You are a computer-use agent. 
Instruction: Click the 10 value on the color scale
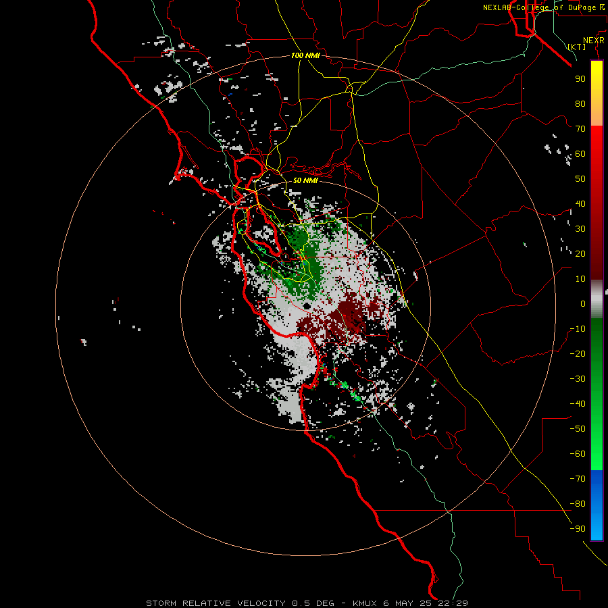[x=580, y=279]
